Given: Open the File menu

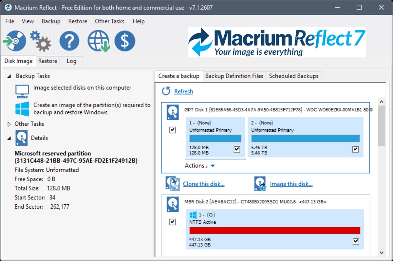Looking at the screenshot, I should point(10,21).
